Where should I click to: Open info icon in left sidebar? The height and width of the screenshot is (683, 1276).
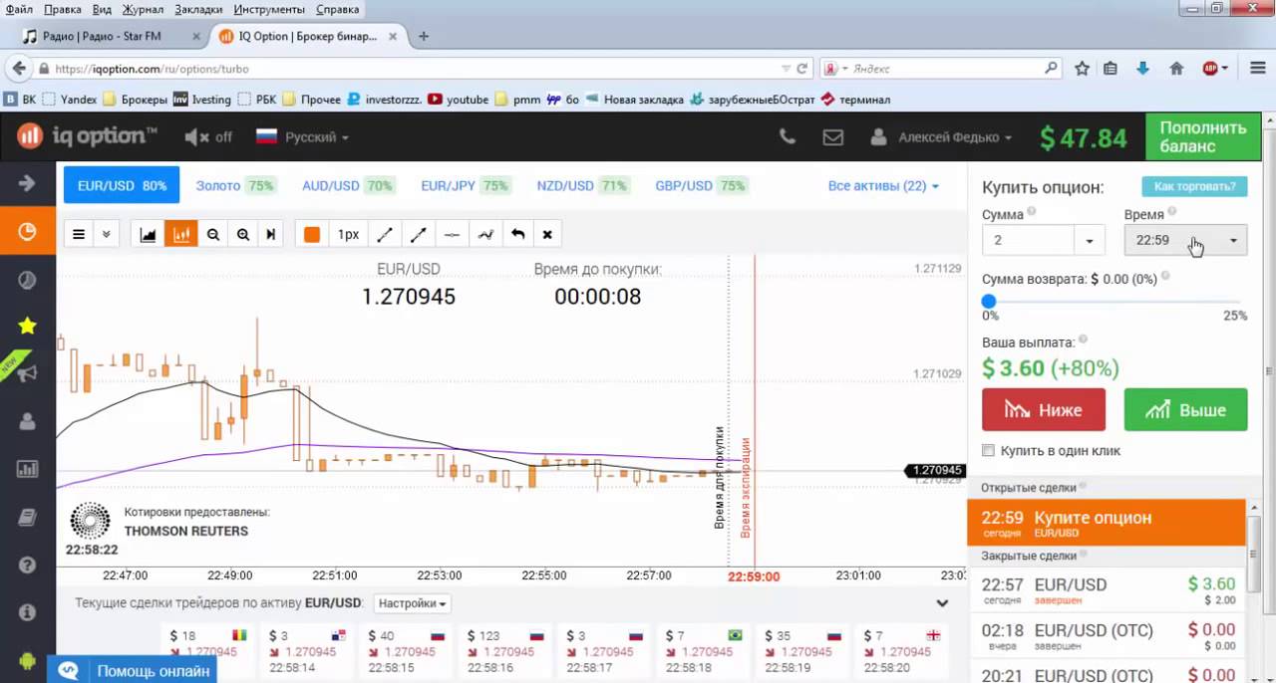(x=27, y=612)
